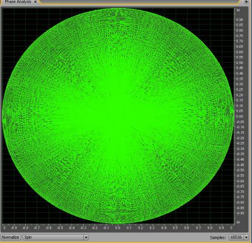Click the Samples label text

218,237
